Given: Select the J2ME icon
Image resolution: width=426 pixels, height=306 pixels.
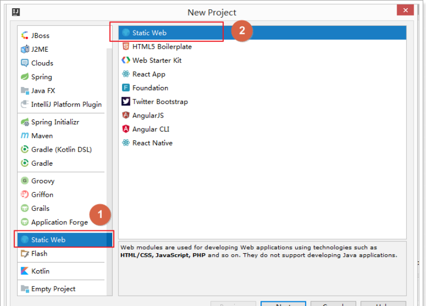Looking at the screenshot, I should 25,49.
